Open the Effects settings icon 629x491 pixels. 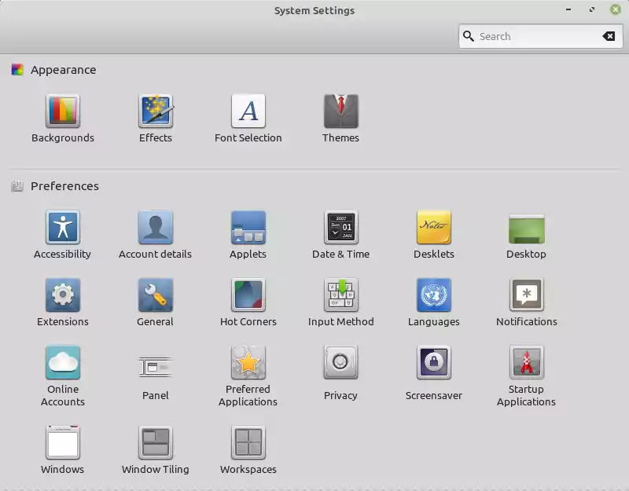click(156, 111)
